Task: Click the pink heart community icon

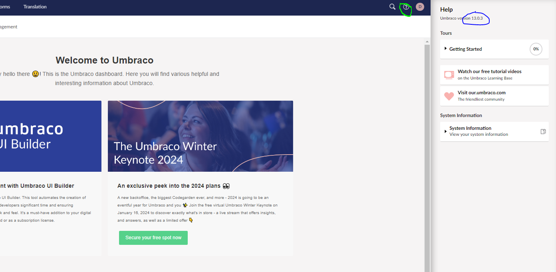Action: (x=449, y=96)
